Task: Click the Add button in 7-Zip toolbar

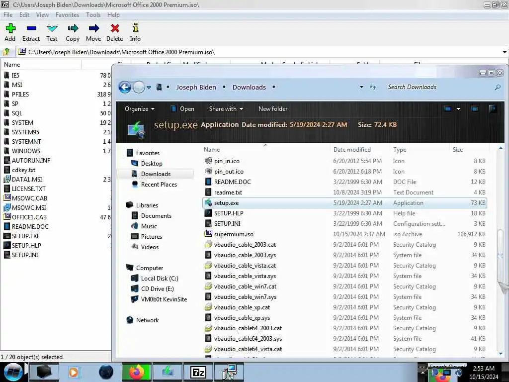Action: pyautogui.click(x=10, y=32)
